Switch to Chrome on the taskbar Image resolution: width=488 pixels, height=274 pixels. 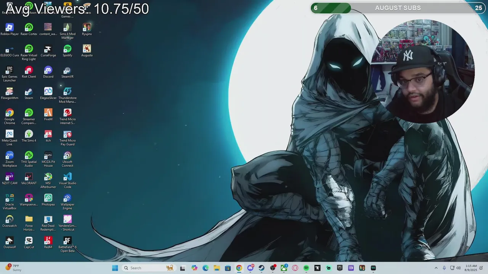(x=239, y=268)
